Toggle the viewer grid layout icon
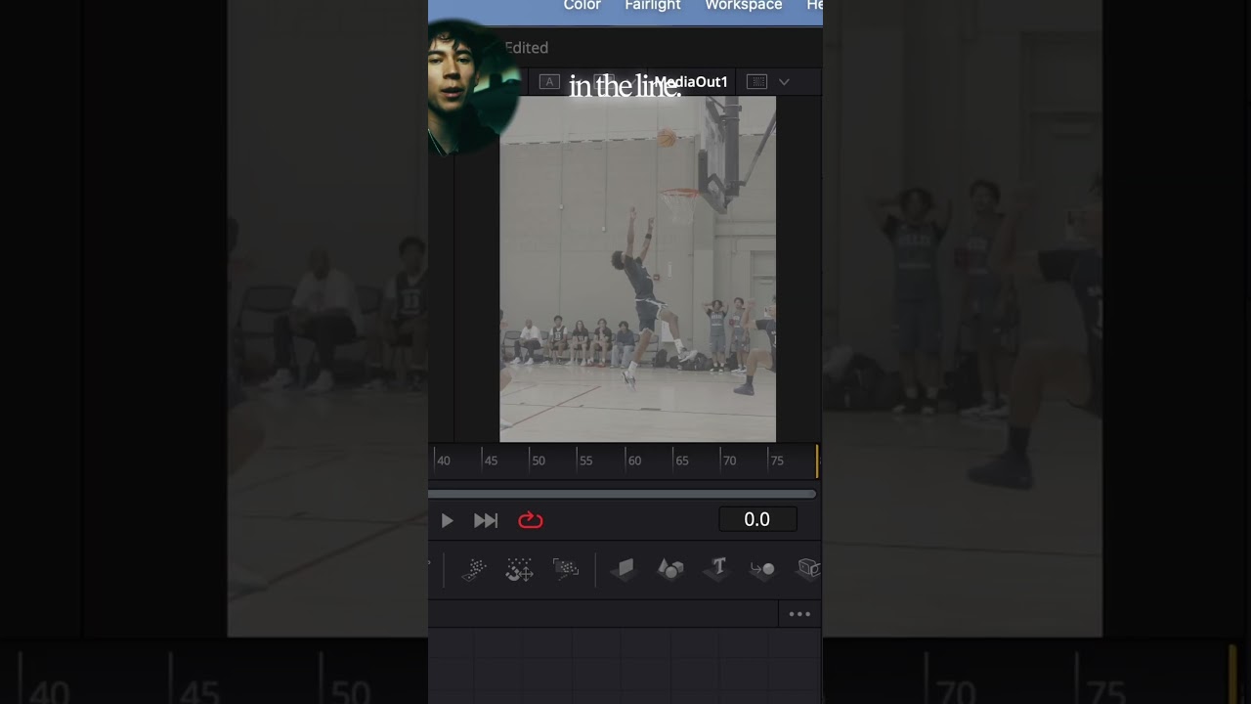The image size is (1251, 704). pos(756,82)
